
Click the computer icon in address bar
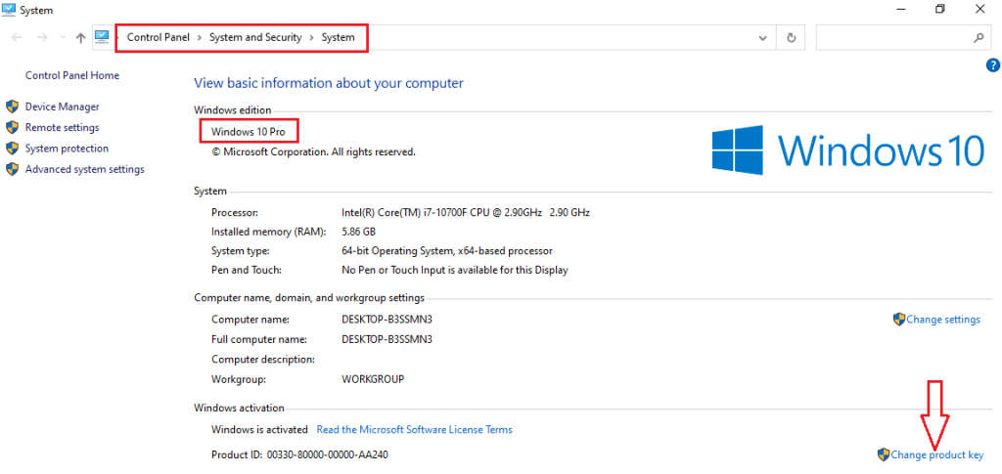tap(102, 37)
